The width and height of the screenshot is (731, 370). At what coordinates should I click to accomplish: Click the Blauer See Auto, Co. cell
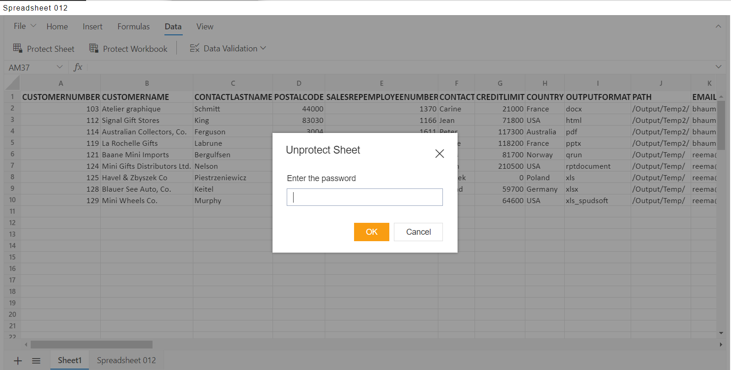click(x=147, y=189)
